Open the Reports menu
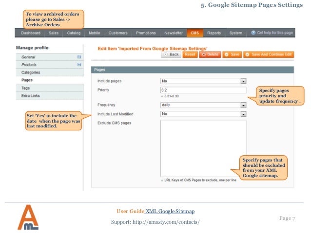The width and height of the screenshot is (311, 233). [x=214, y=33]
